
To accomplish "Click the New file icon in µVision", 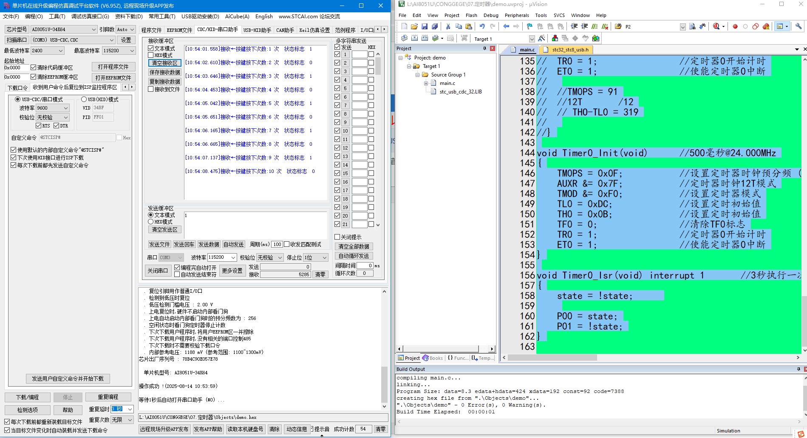I will [404, 26].
